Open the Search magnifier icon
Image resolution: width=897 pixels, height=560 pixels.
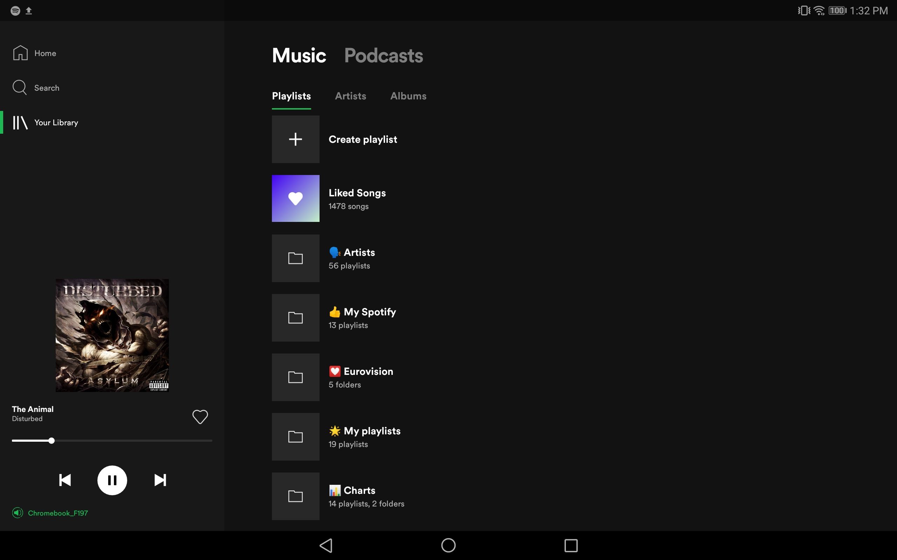point(20,88)
